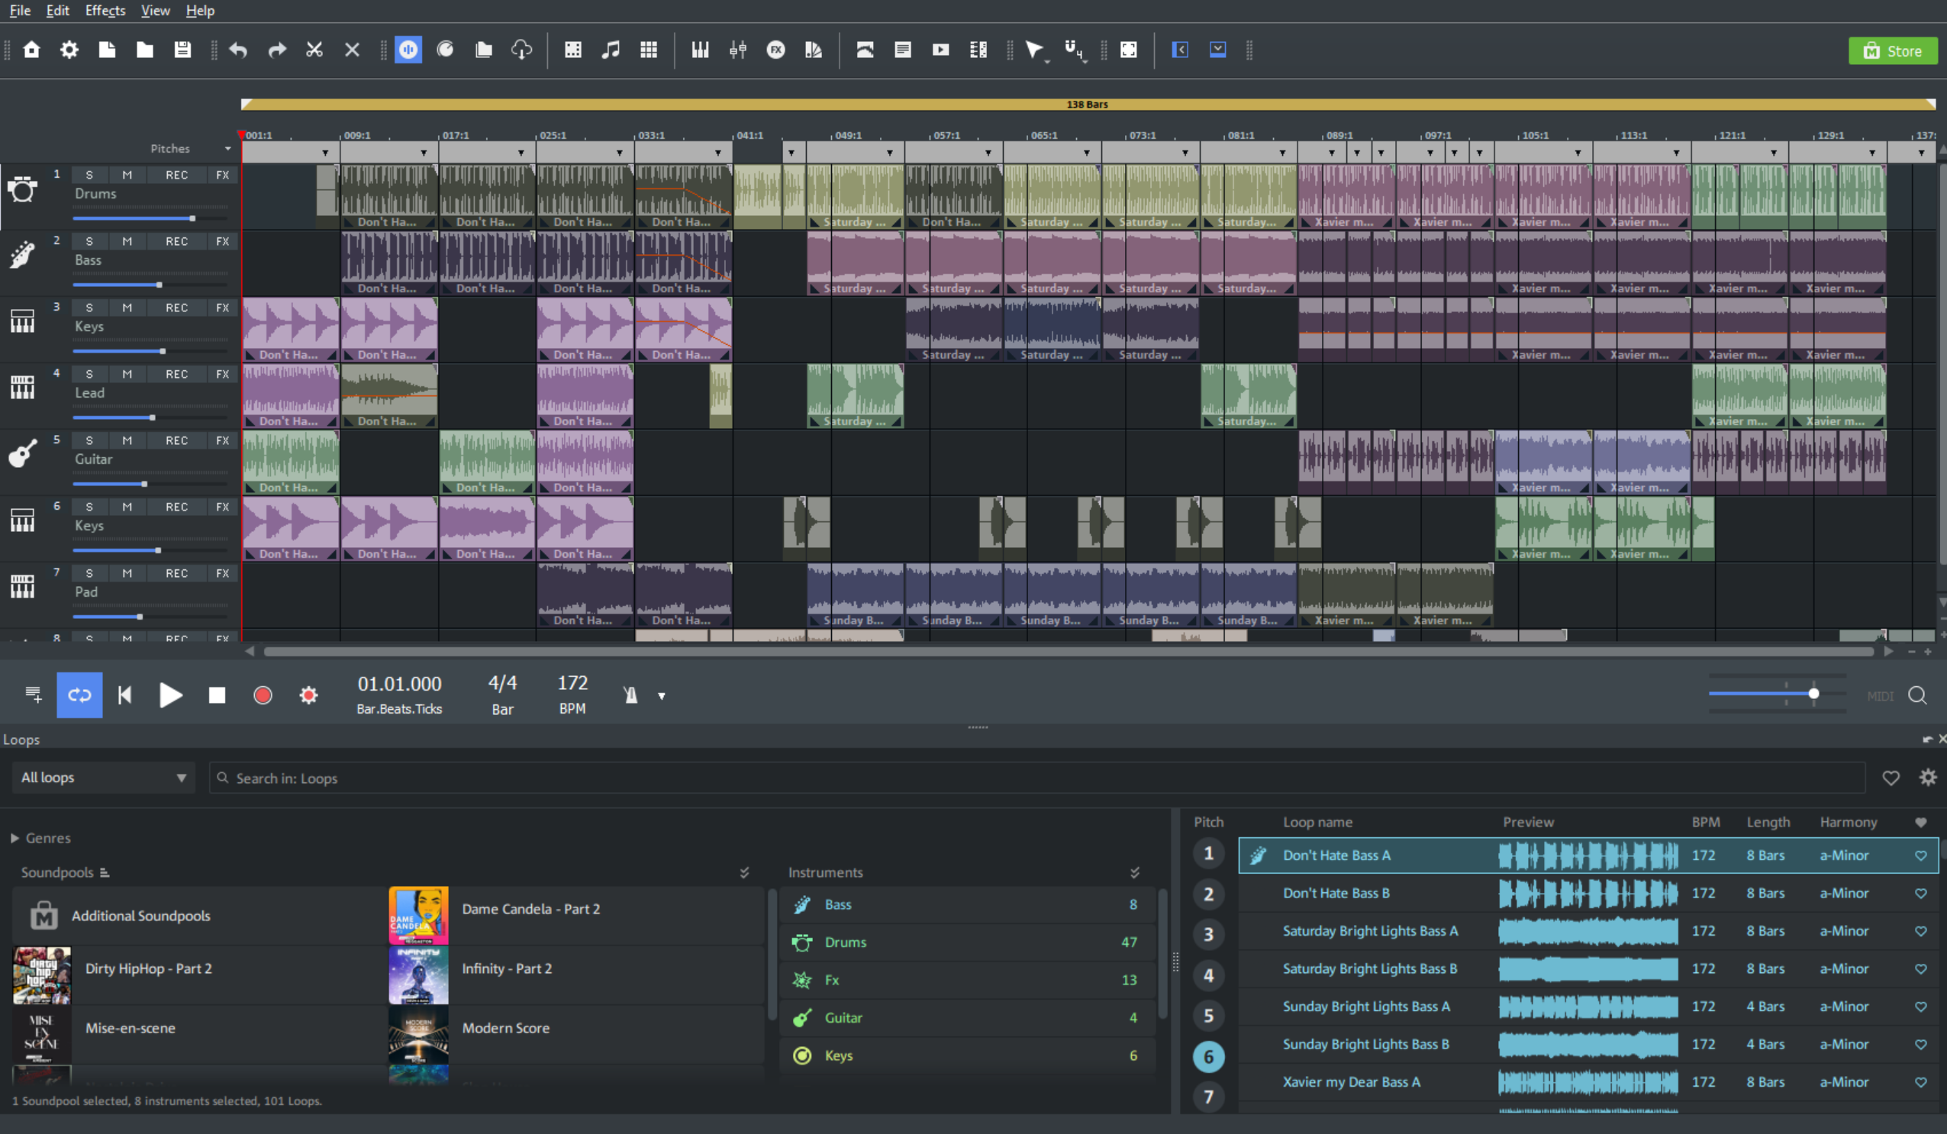Click the Store button
The height and width of the screenshot is (1134, 1947).
coord(1892,50)
